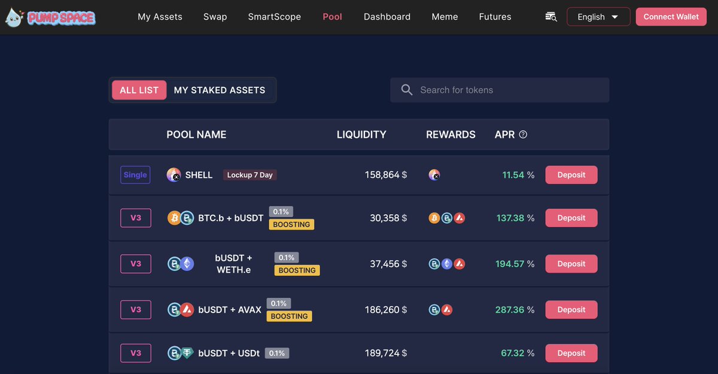Screen dimensions: 718x374
Task: Click the AVAX reward icon in the BTC.b row
Action: tap(459, 218)
